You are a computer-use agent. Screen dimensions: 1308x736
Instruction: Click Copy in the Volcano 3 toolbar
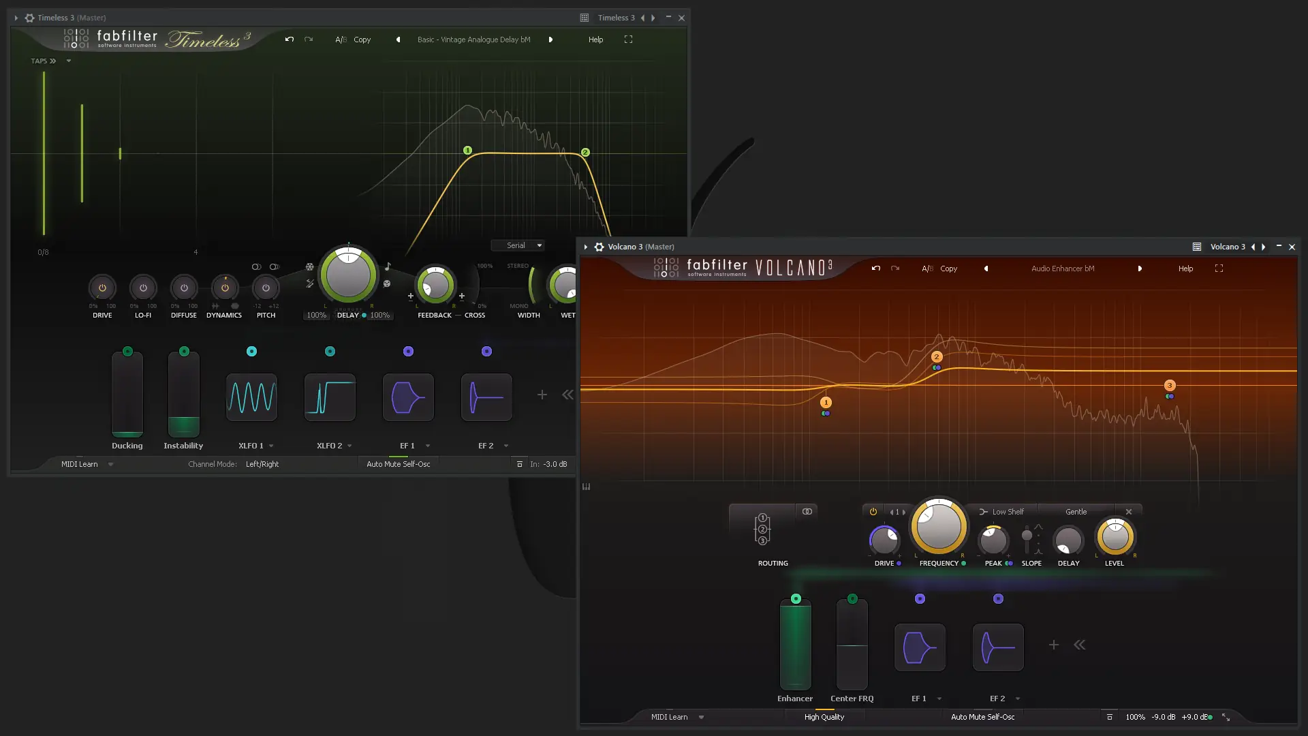click(x=949, y=269)
